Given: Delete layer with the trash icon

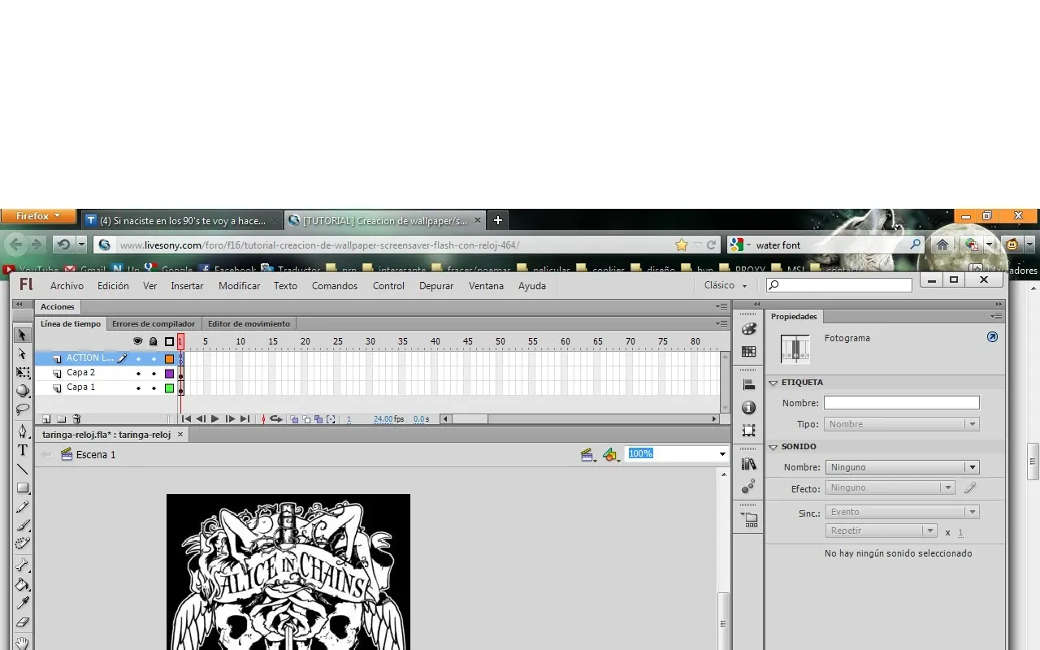Looking at the screenshot, I should click(76, 419).
